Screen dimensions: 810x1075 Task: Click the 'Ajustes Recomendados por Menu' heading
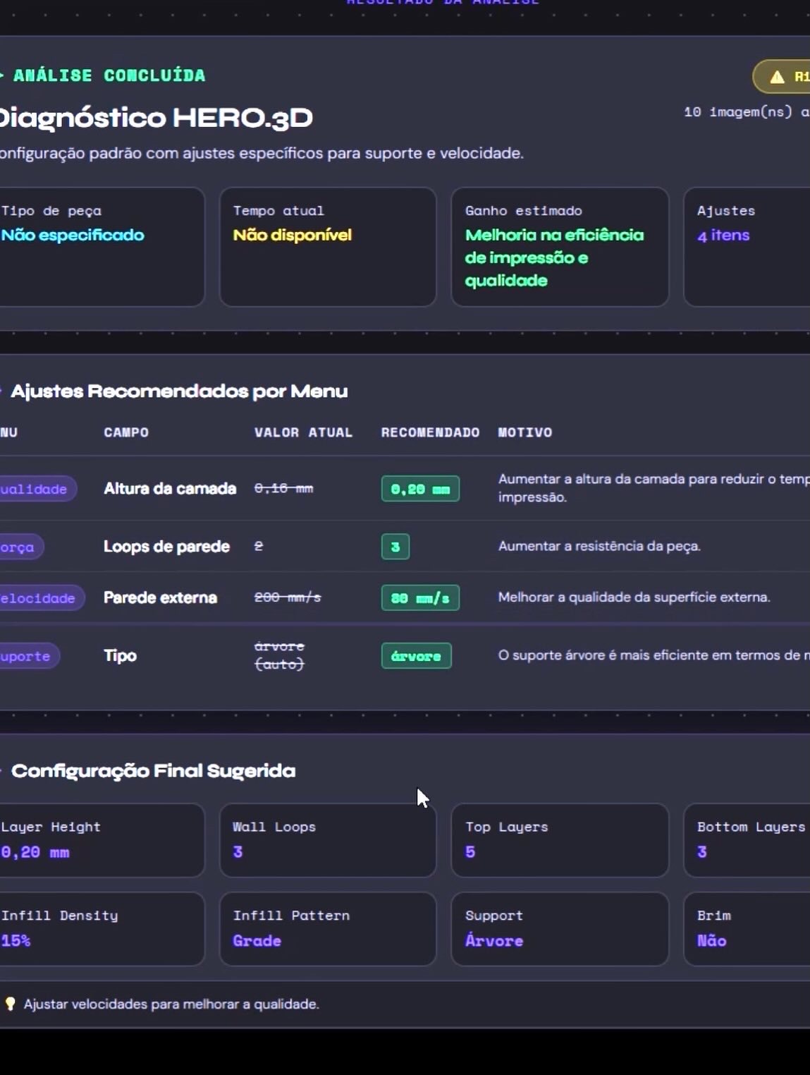(x=179, y=391)
